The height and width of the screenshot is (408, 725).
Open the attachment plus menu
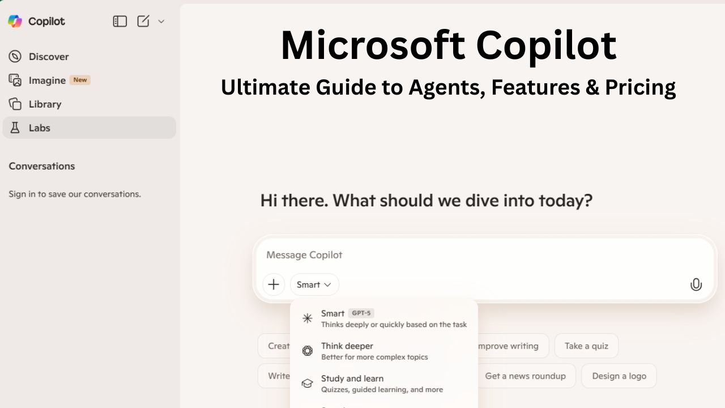[274, 284]
